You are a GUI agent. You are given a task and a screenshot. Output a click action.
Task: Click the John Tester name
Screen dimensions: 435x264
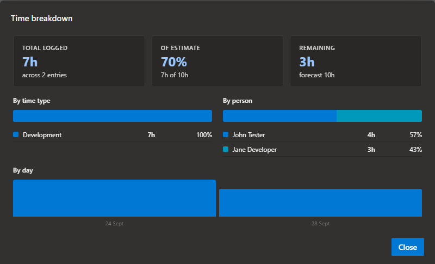(248, 135)
